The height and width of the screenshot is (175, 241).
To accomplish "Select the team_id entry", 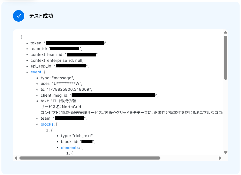I will click(56, 49).
